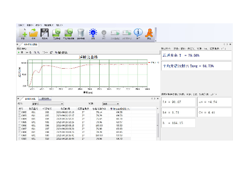Click the rightmost table column header
This screenshot has width=248, height=174.
(x=120, y=109)
